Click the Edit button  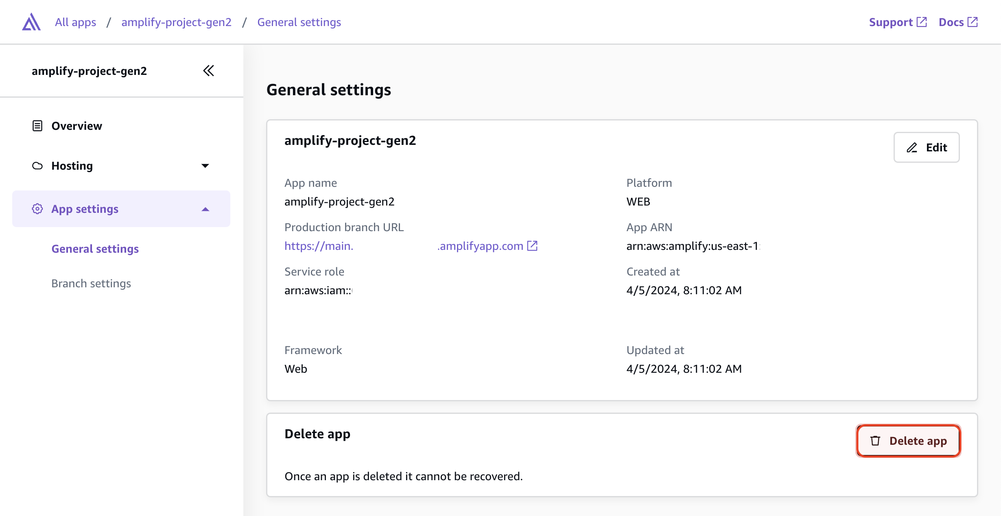click(x=927, y=147)
